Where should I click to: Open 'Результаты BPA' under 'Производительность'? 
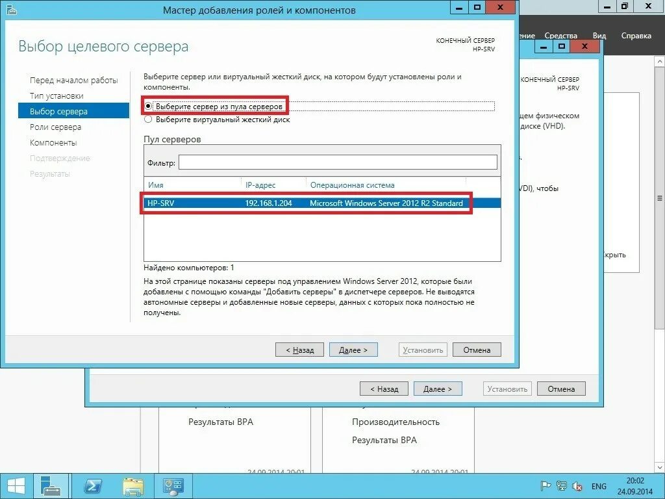click(x=384, y=440)
